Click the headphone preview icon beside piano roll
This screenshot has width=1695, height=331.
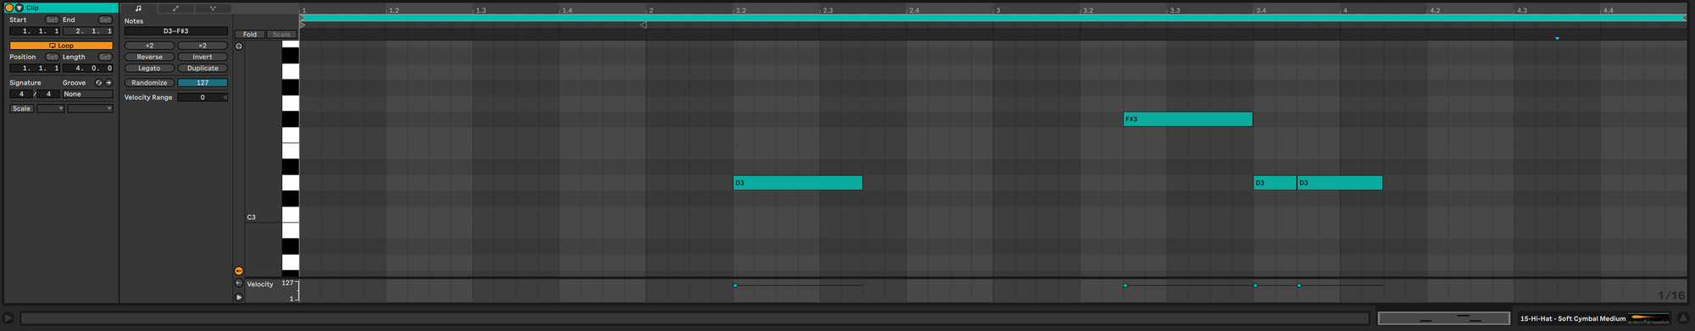(239, 47)
